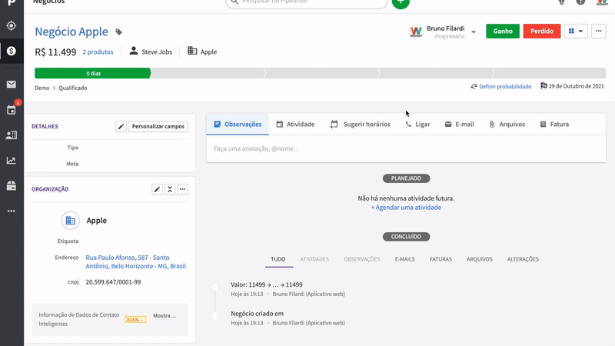615x346 pixels.
Task: Open the 2 produtos link
Action: pyautogui.click(x=98, y=52)
